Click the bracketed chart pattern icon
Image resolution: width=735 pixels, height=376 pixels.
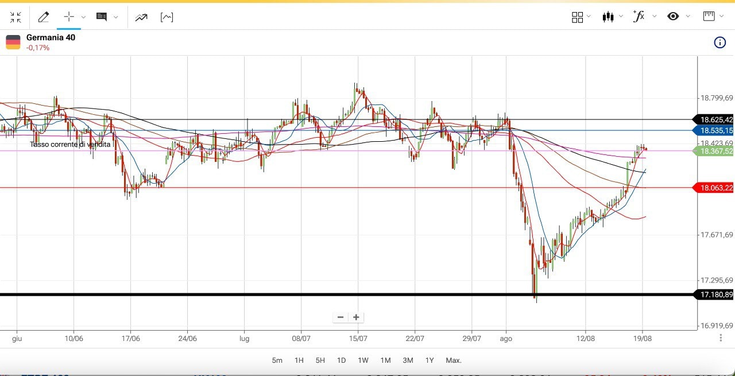click(x=167, y=17)
